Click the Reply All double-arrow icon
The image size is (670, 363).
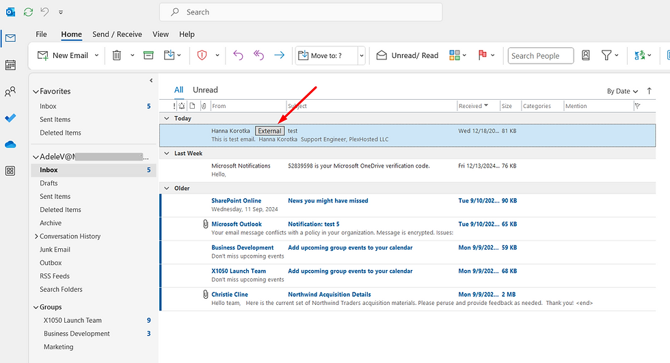pyautogui.click(x=258, y=55)
